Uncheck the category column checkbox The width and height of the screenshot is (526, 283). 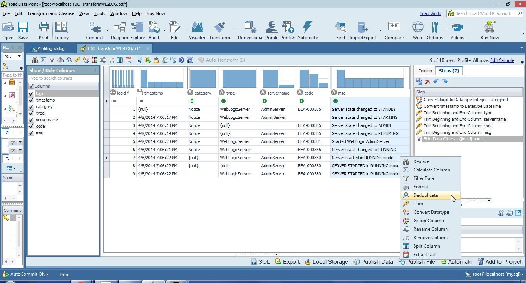(x=31, y=107)
